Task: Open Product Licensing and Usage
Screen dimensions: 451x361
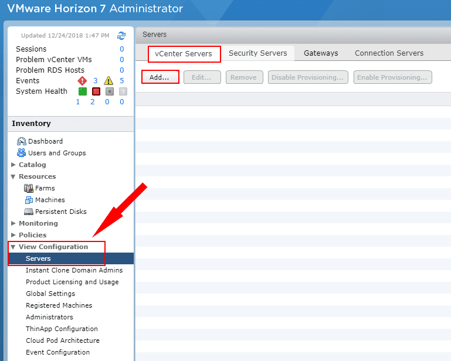Action: tap(72, 282)
